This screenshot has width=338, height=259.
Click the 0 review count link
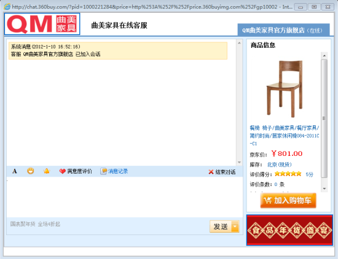pyautogui.click(x=276, y=185)
